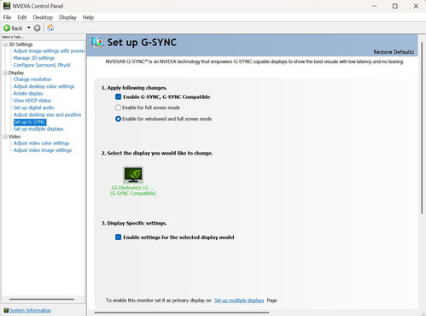This screenshot has height=316, width=426.
Task: Click the Set up multiple displays hyperlink
Action: [x=239, y=301]
